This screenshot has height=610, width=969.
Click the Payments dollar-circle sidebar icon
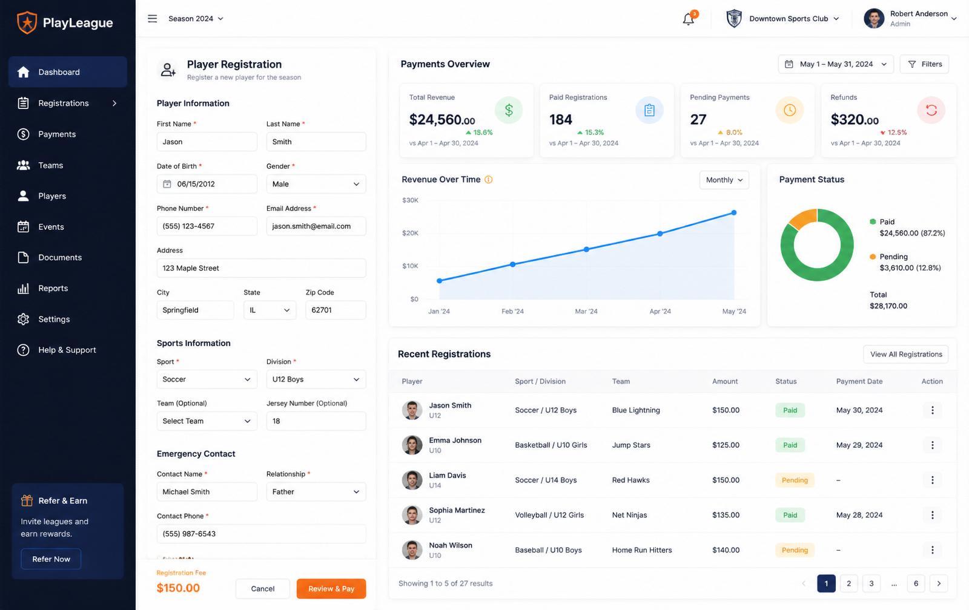23,134
